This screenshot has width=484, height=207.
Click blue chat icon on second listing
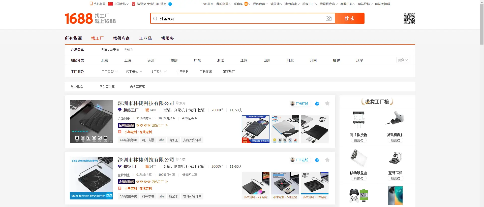317,160
